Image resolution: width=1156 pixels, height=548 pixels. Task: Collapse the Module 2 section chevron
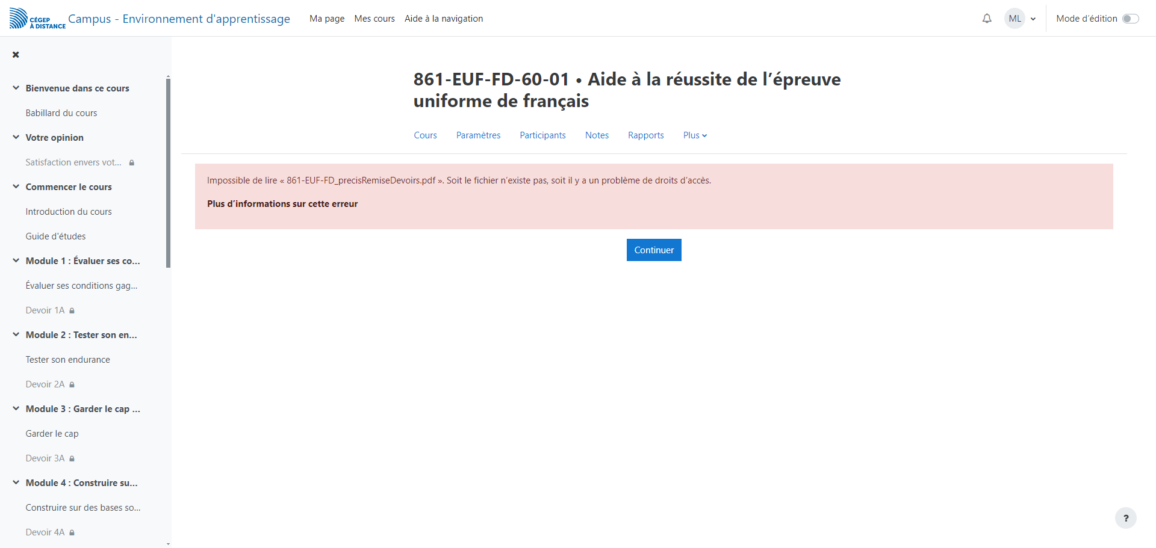point(16,334)
